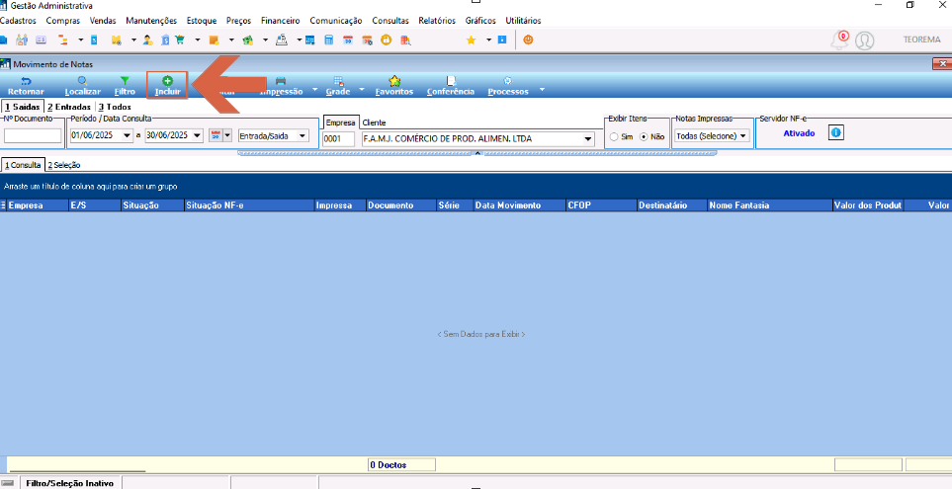Switch to the 1 Saídas tab
The height and width of the screenshot is (489, 952).
point(22,107)
